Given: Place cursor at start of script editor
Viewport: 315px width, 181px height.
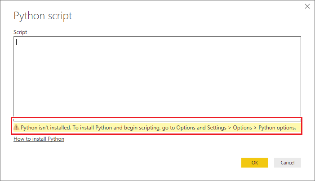Looking at the screenshot, I should [17, 43].
